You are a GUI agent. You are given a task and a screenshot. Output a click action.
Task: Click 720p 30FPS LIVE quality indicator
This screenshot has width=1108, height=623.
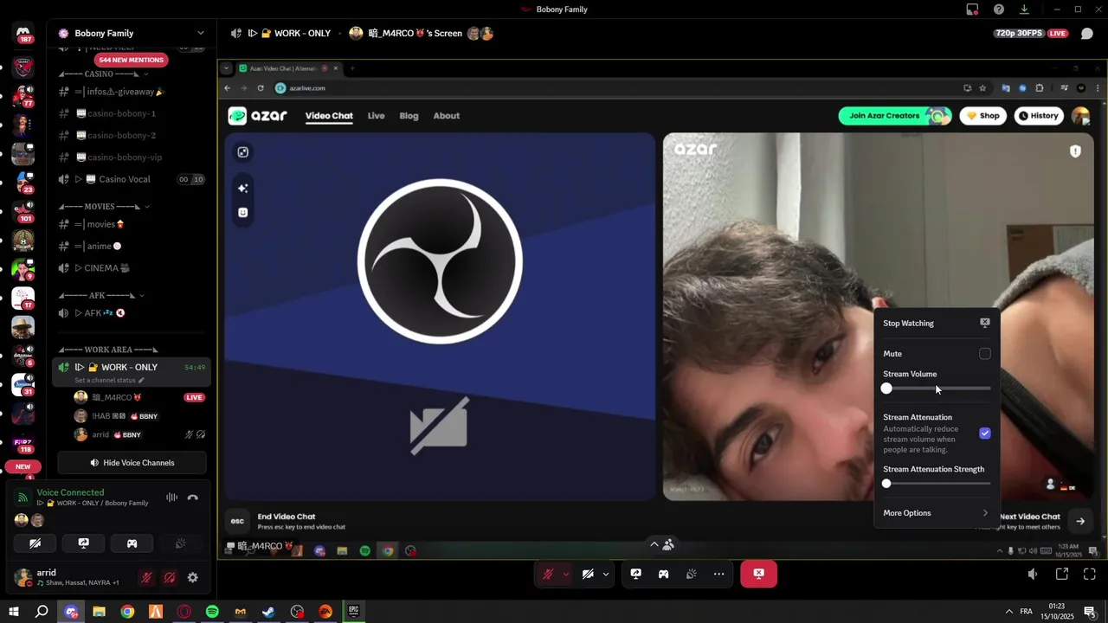click(x=1032, y=34)
